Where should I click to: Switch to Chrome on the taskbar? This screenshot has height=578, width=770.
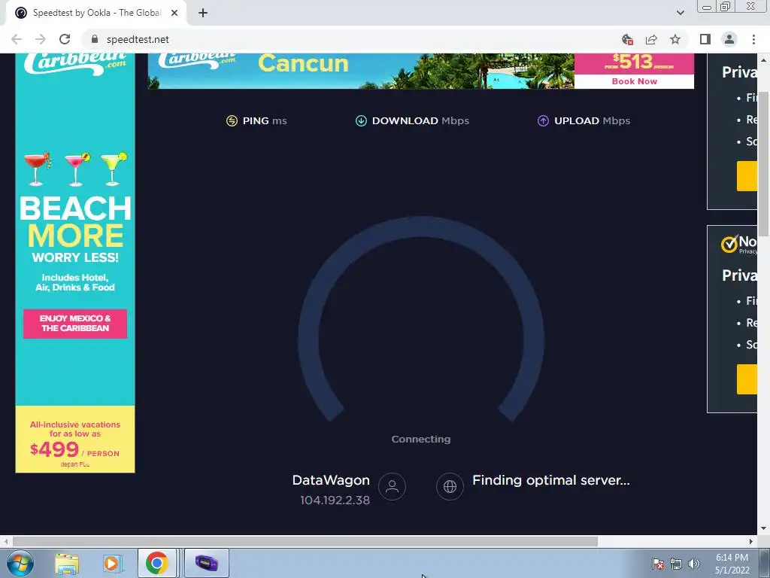click(x=156, y=563)
